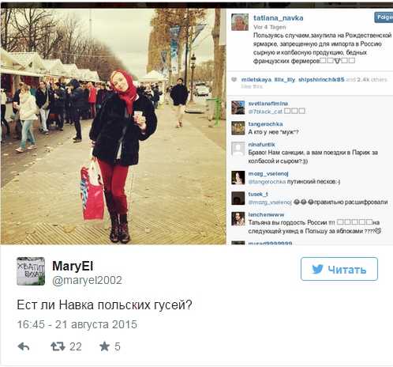Image resolution: width=393 pixels, height=367 pixels.
Task: Click ninafuntik's default comment avatar
Action: pos(238,149)
